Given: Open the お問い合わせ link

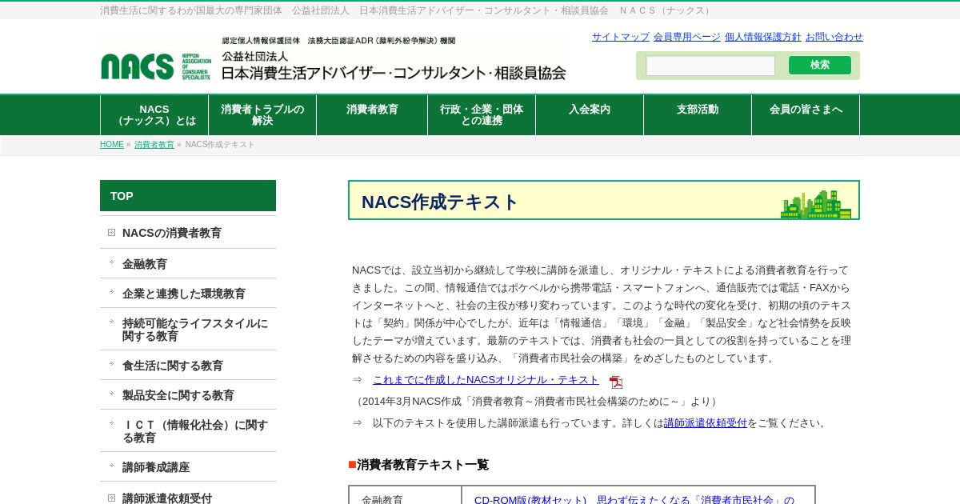Looking at the screenshot, I should [x=834, y=37].
